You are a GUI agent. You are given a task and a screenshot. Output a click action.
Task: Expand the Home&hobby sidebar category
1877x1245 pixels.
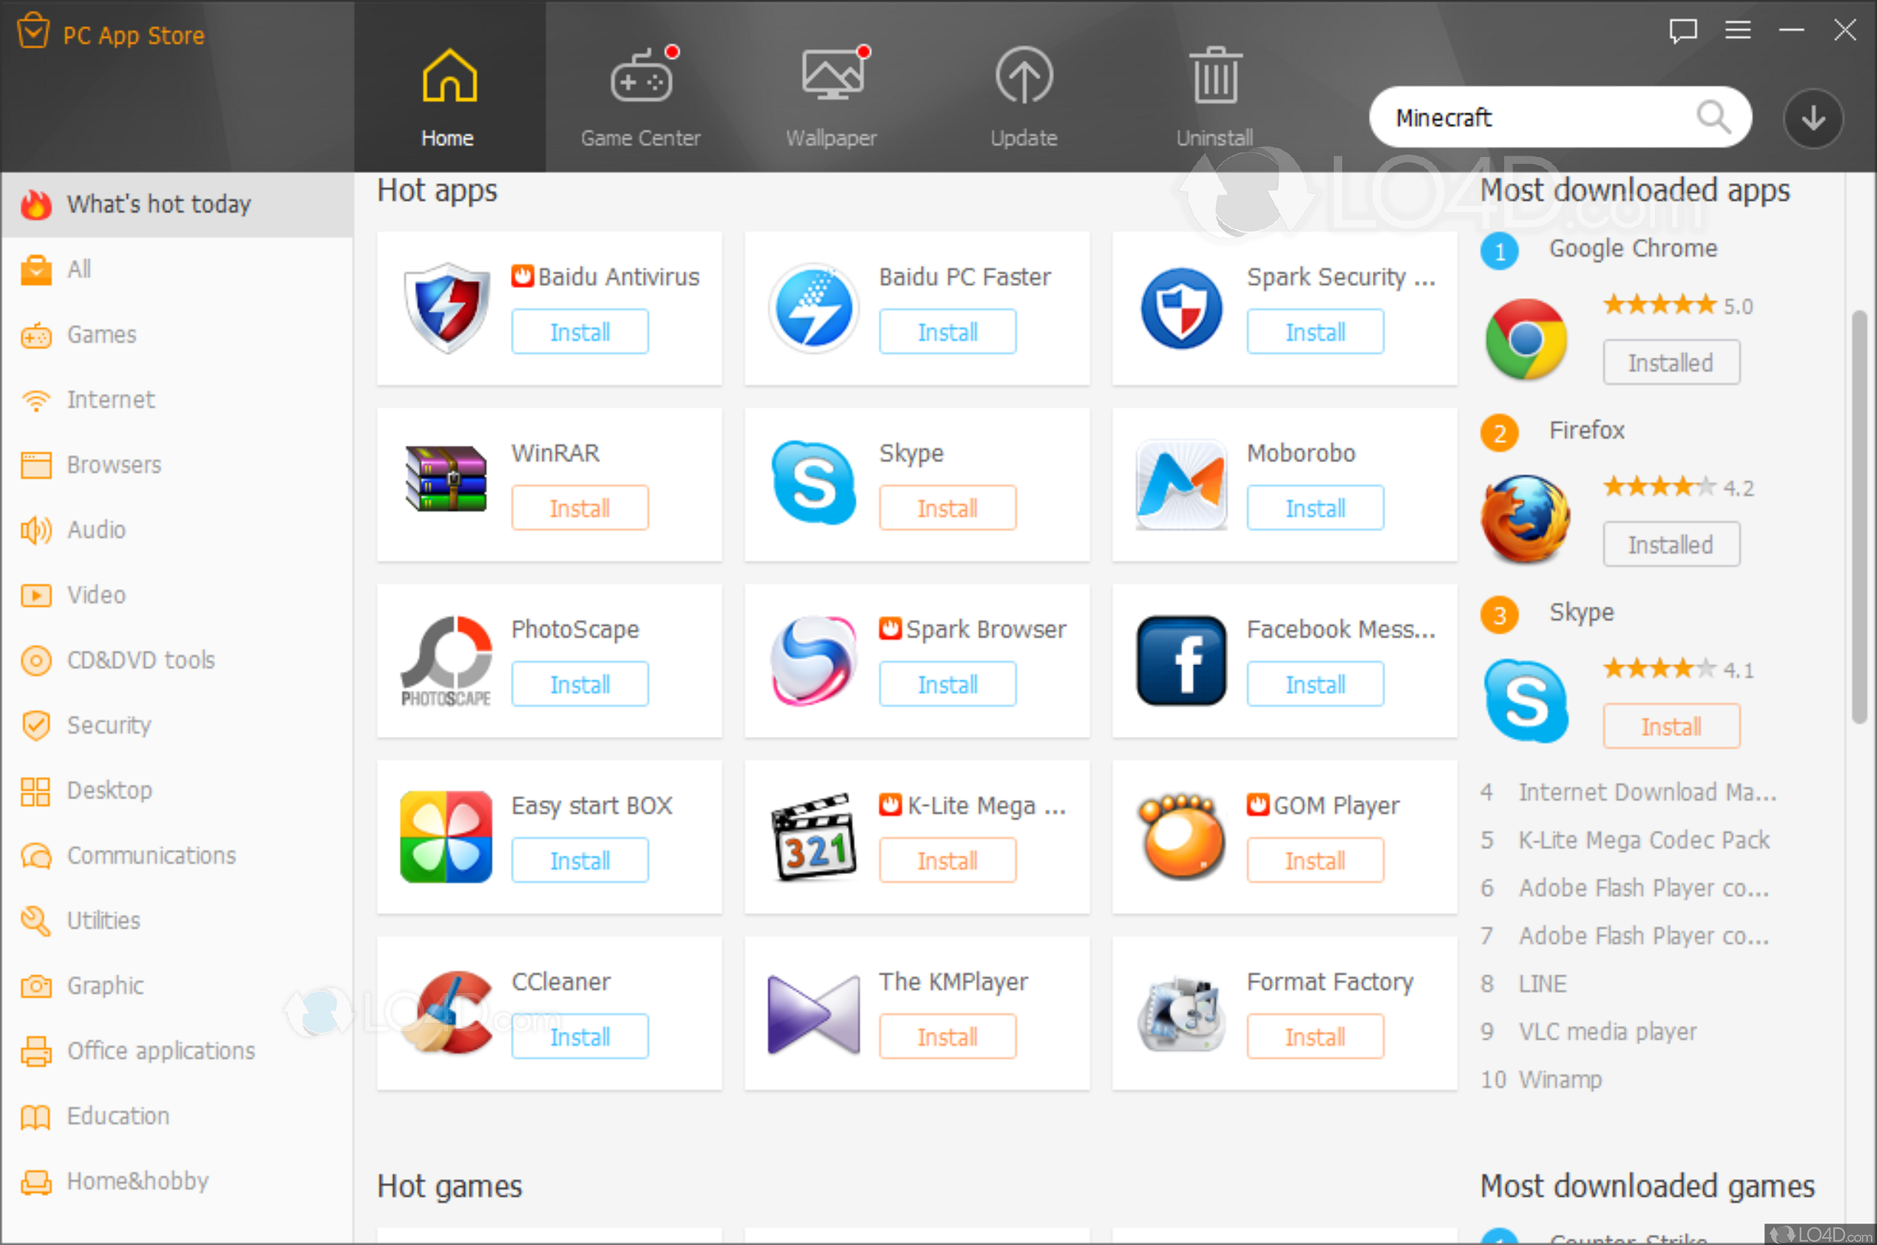(139, 1181)
